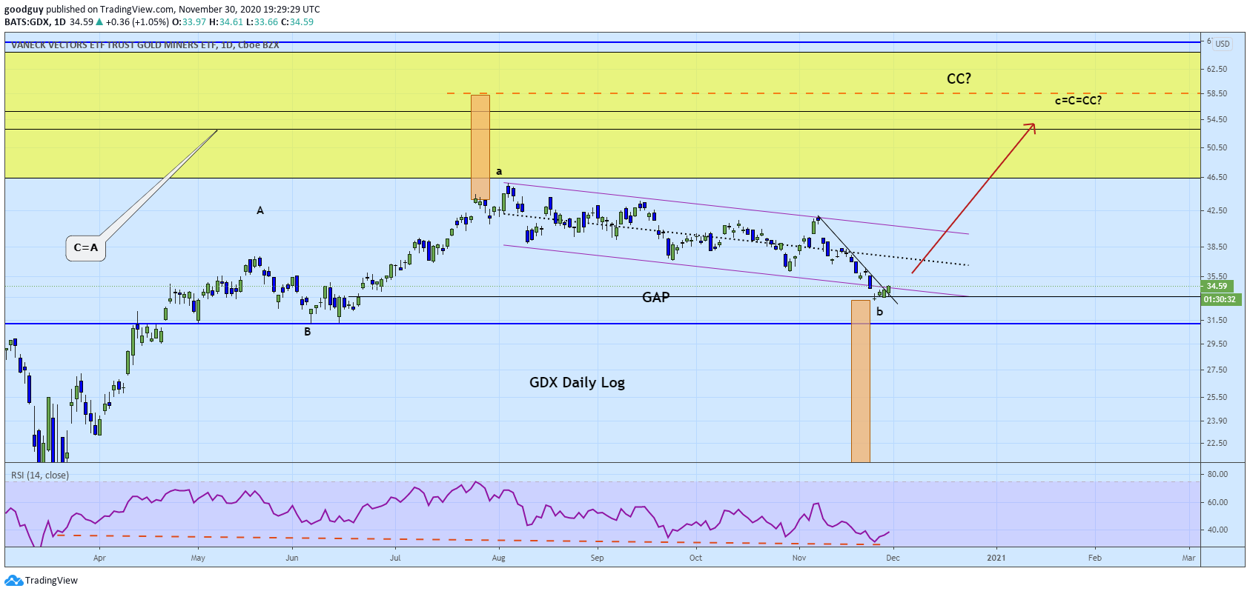The image size is (1250, 594).
Task: Click the Jul date on time axis
Action: [x=395, y=558]
